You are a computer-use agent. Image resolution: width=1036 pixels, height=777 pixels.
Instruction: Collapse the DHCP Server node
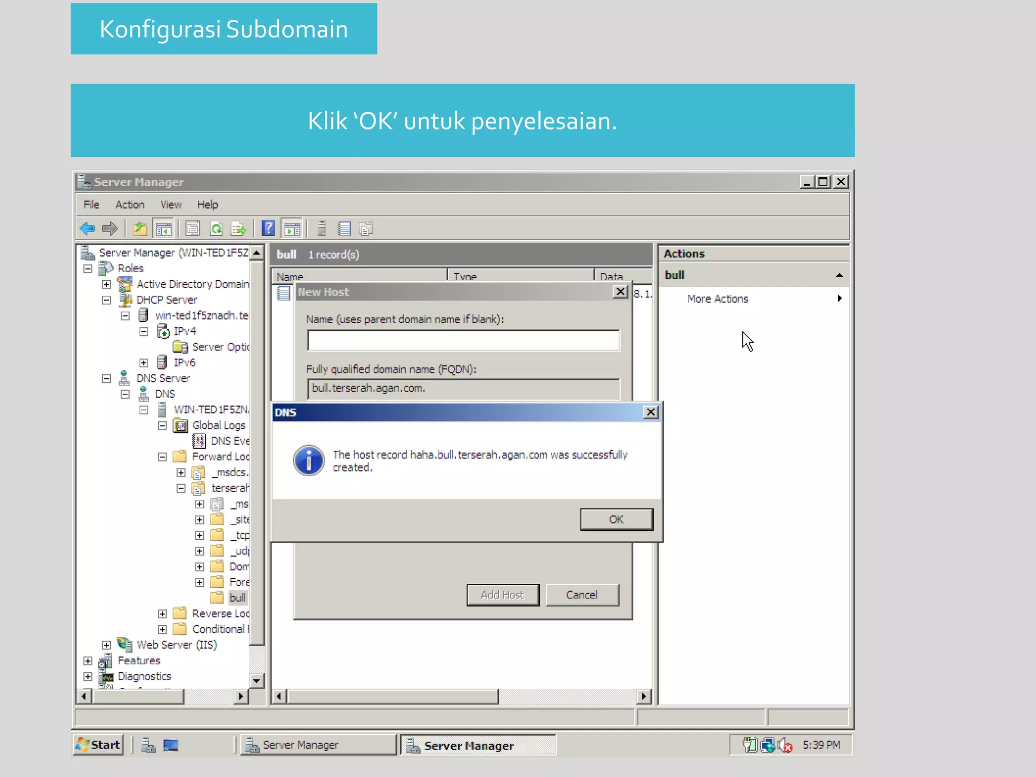[106, 300]
